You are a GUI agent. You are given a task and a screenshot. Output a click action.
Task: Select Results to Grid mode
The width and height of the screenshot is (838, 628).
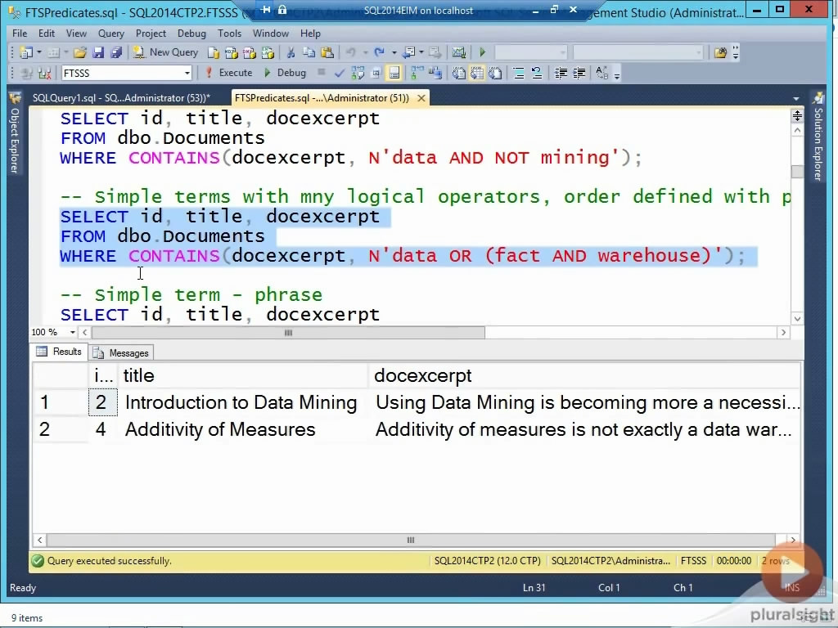click(x=477, y=73)
